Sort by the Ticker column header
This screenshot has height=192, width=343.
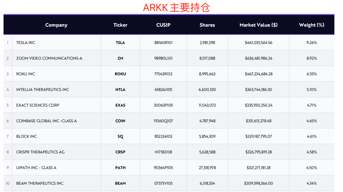[x=120, y=25]
